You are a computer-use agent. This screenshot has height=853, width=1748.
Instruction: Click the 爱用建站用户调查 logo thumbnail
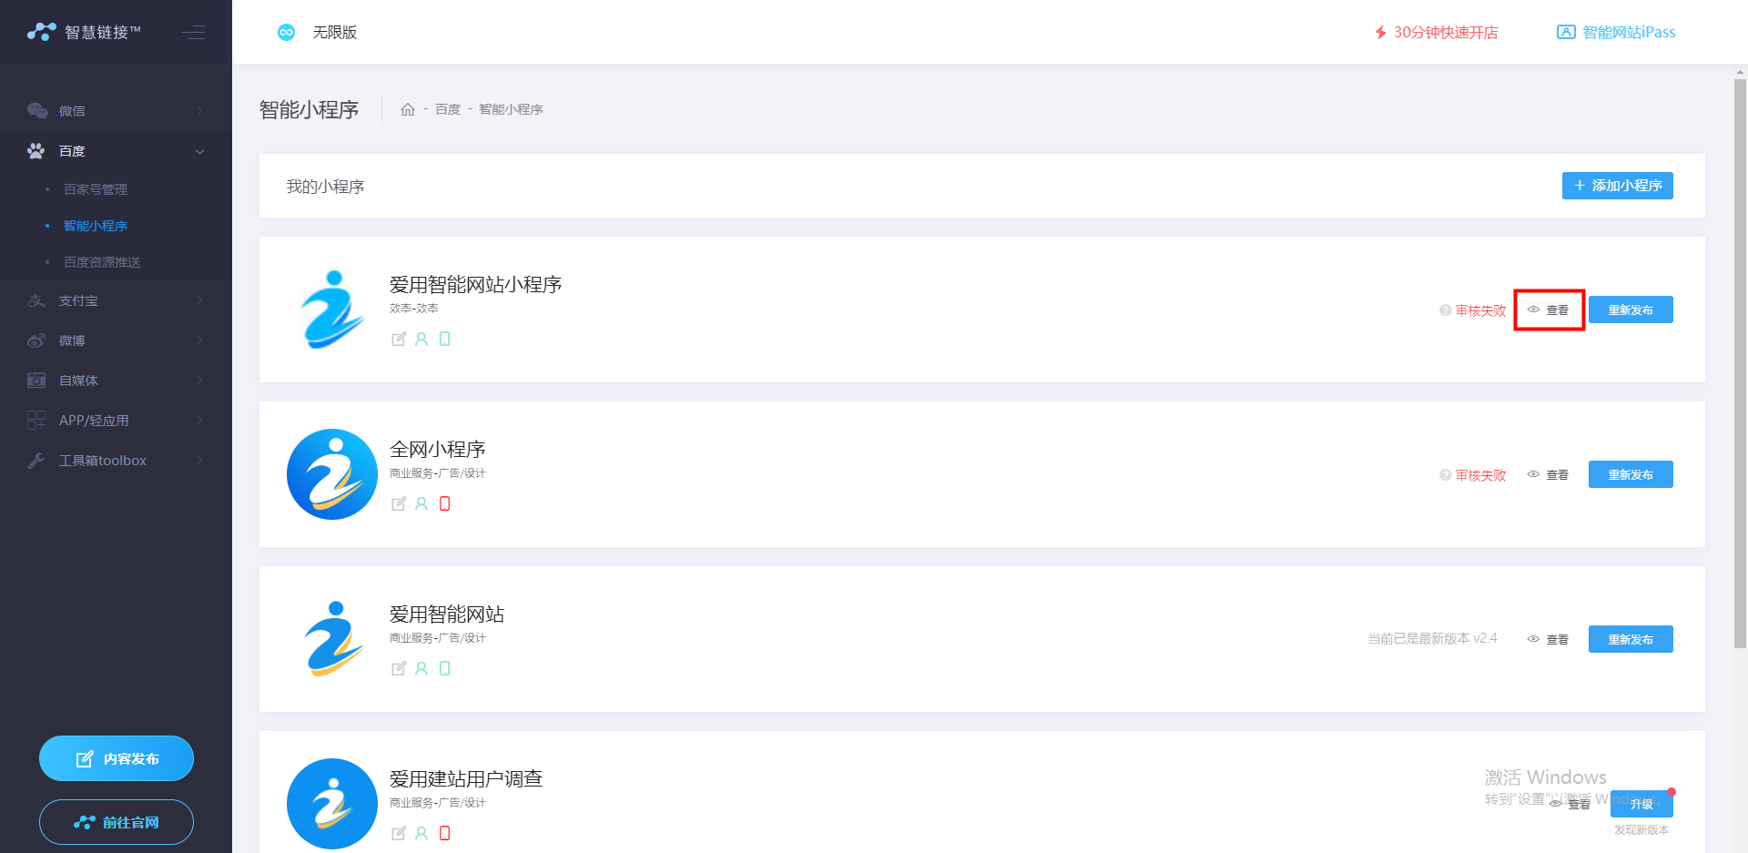332,804
